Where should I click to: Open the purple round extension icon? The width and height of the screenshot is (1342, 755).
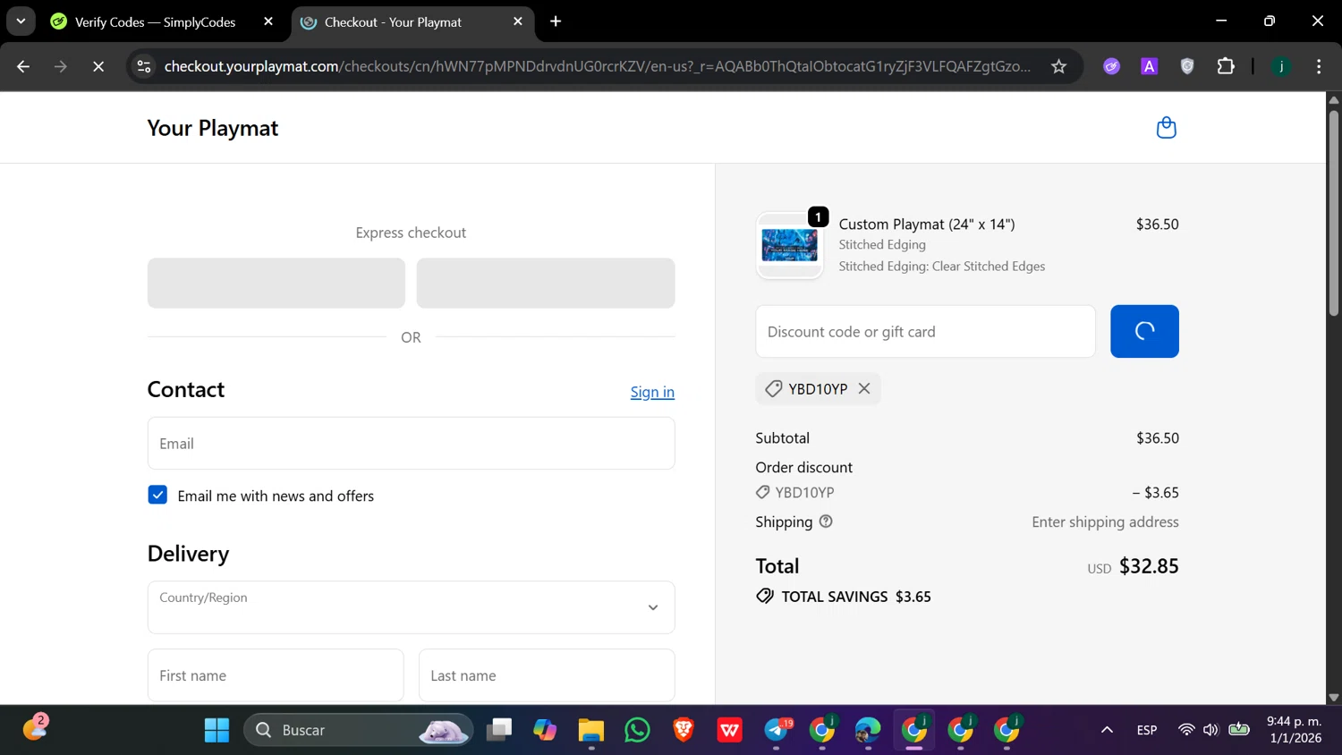tap(1111, 66)
